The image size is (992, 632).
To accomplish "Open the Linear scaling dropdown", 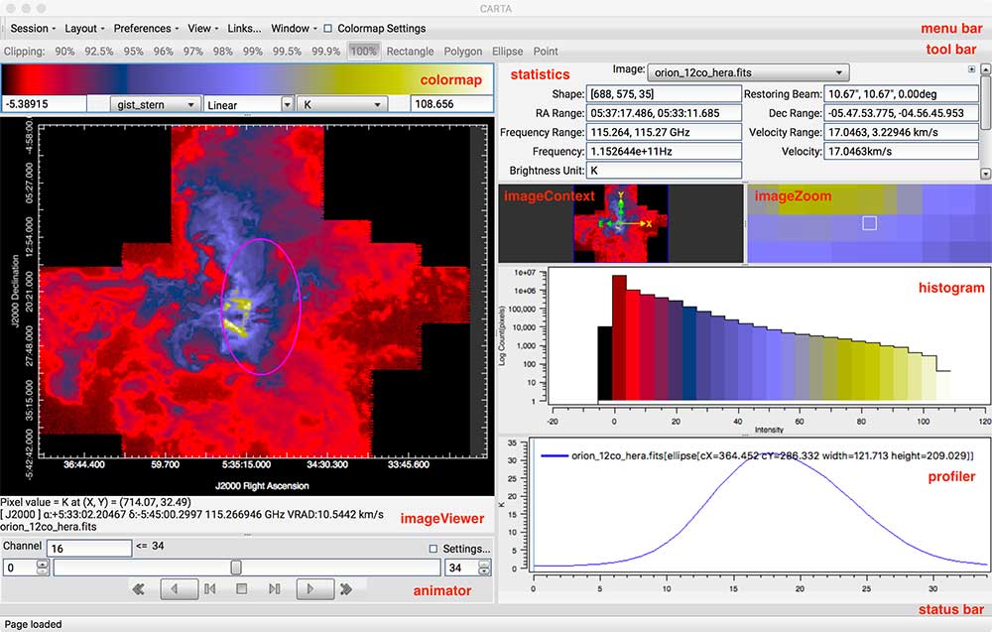I will click(x=248, y=104).
